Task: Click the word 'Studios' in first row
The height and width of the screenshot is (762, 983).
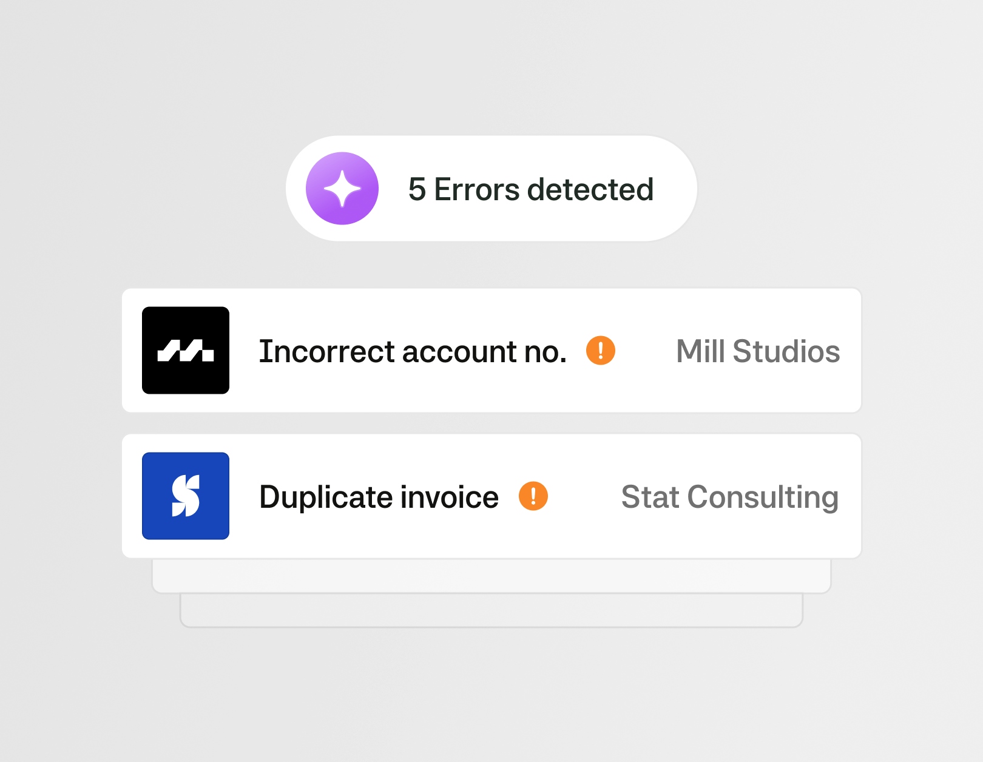Action: click(x=786, y=351)
